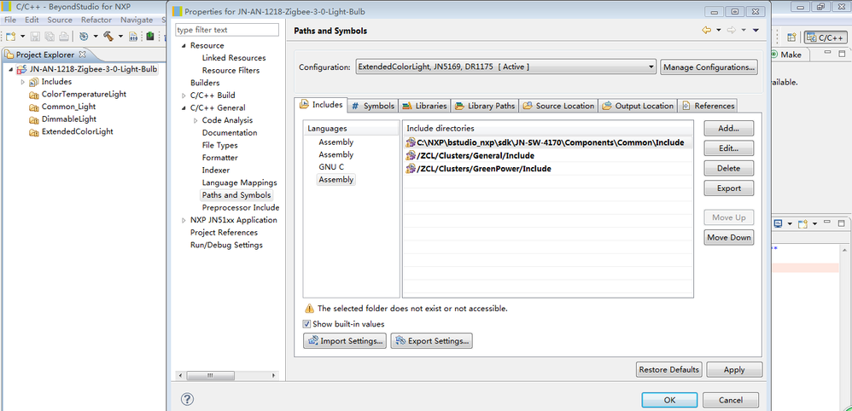The image size is (852, 411).
Task: Collapse the Resource tree node
Action: click(x=184, y=45)
